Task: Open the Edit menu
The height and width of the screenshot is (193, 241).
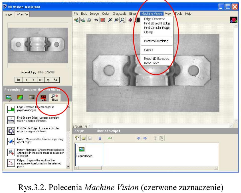Action: click(x=84, y=14)
